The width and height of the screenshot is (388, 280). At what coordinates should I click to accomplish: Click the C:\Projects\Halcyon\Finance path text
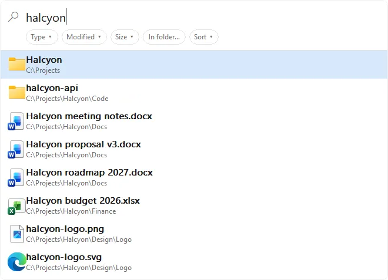pyautogui.click(x=71, y=211)
